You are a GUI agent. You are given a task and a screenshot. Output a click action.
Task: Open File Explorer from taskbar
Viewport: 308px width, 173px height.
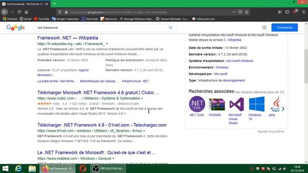[x=32, y=169]
